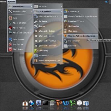Click the Appearance icon
Image resolution: width=111 pixels, height=111 pixels.
click(x=66, y=11)
